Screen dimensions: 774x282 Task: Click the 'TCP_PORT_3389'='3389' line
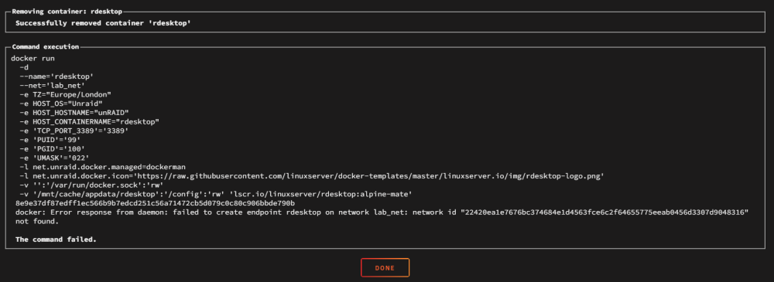pyautogui.click(x=74, y=131)
